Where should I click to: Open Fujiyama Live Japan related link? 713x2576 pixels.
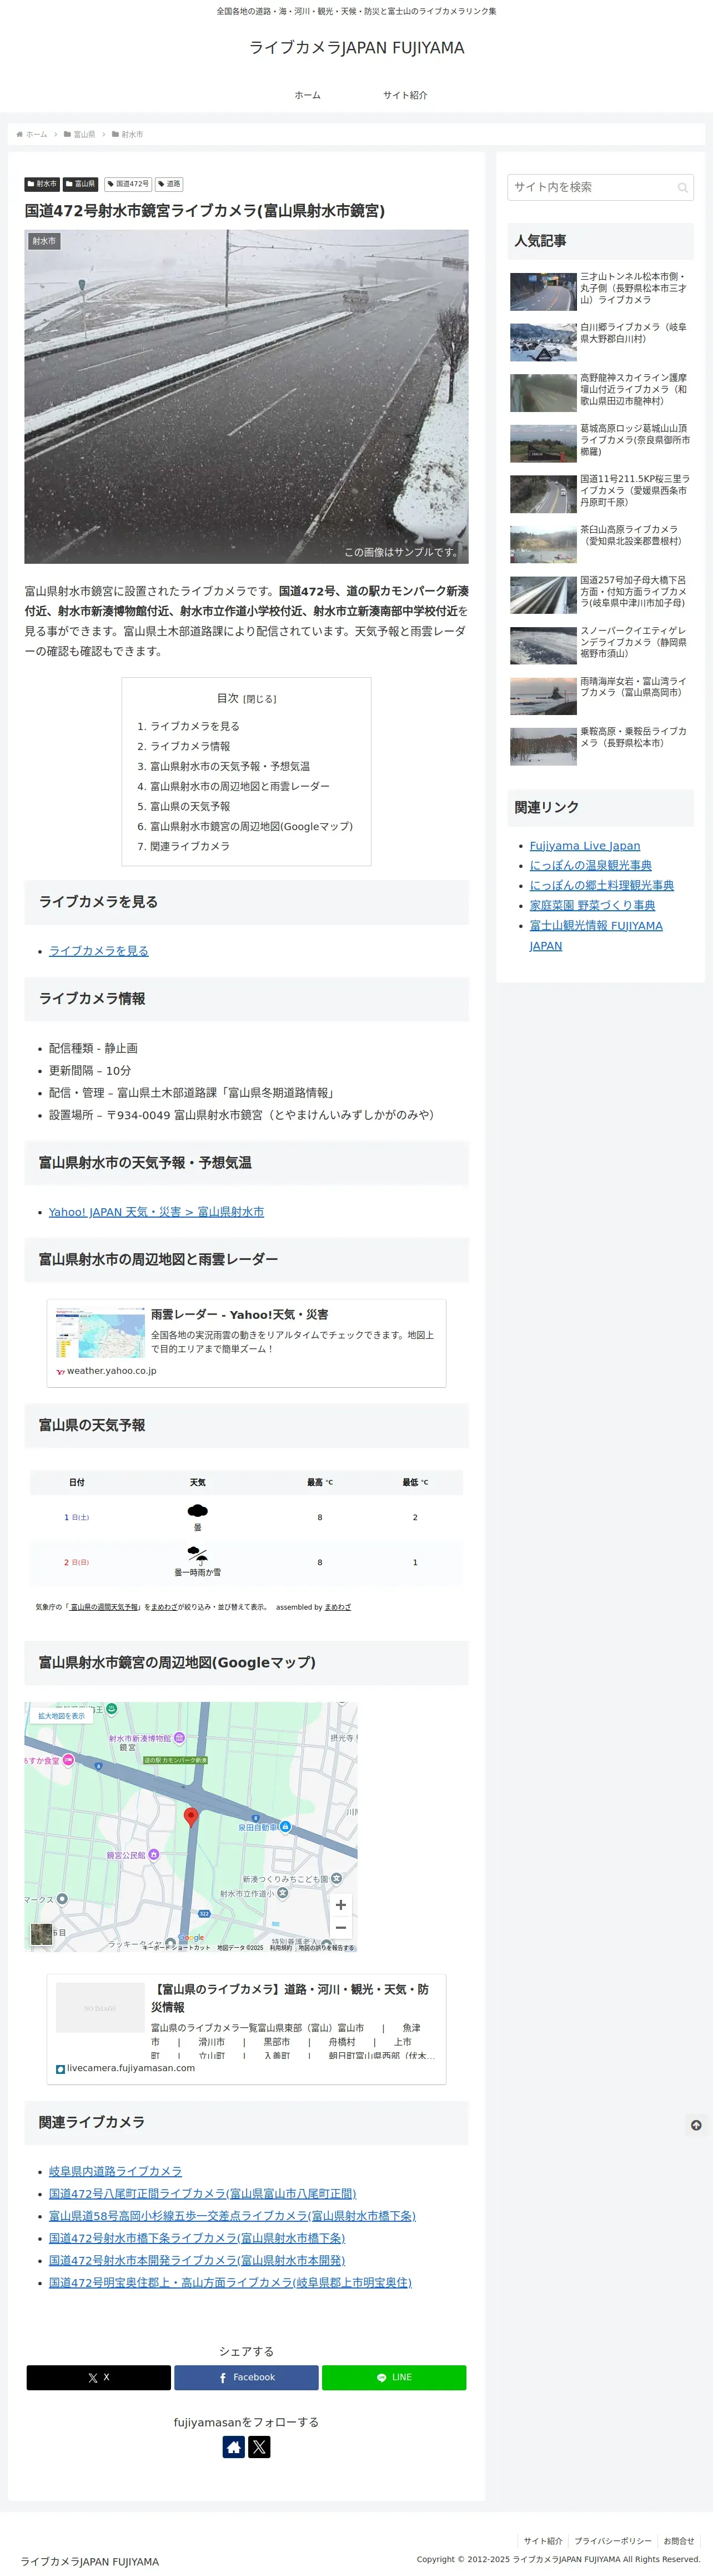pyautogui.click(x=585, y=846)
